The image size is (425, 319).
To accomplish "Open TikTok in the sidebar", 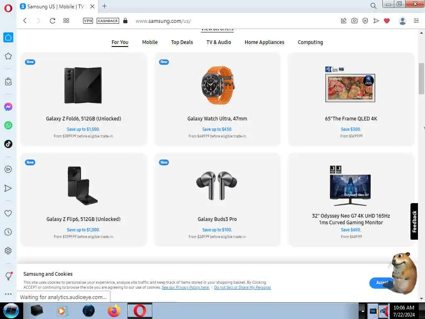I will [8, 144].
